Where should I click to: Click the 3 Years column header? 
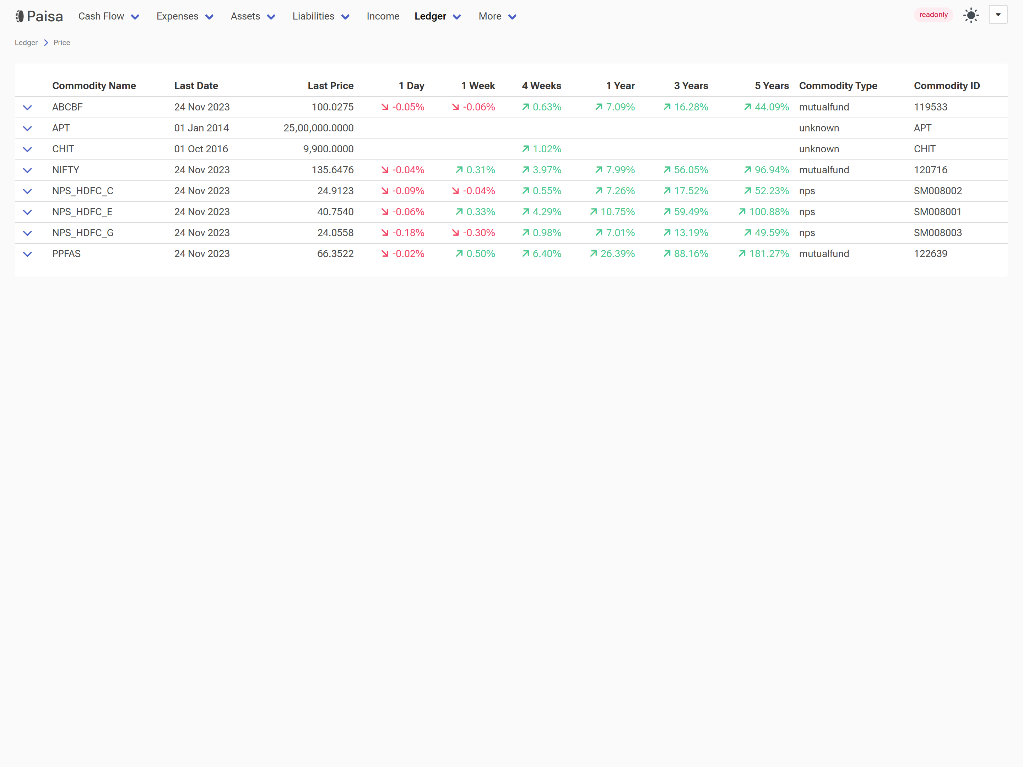(x=691, y=86)
